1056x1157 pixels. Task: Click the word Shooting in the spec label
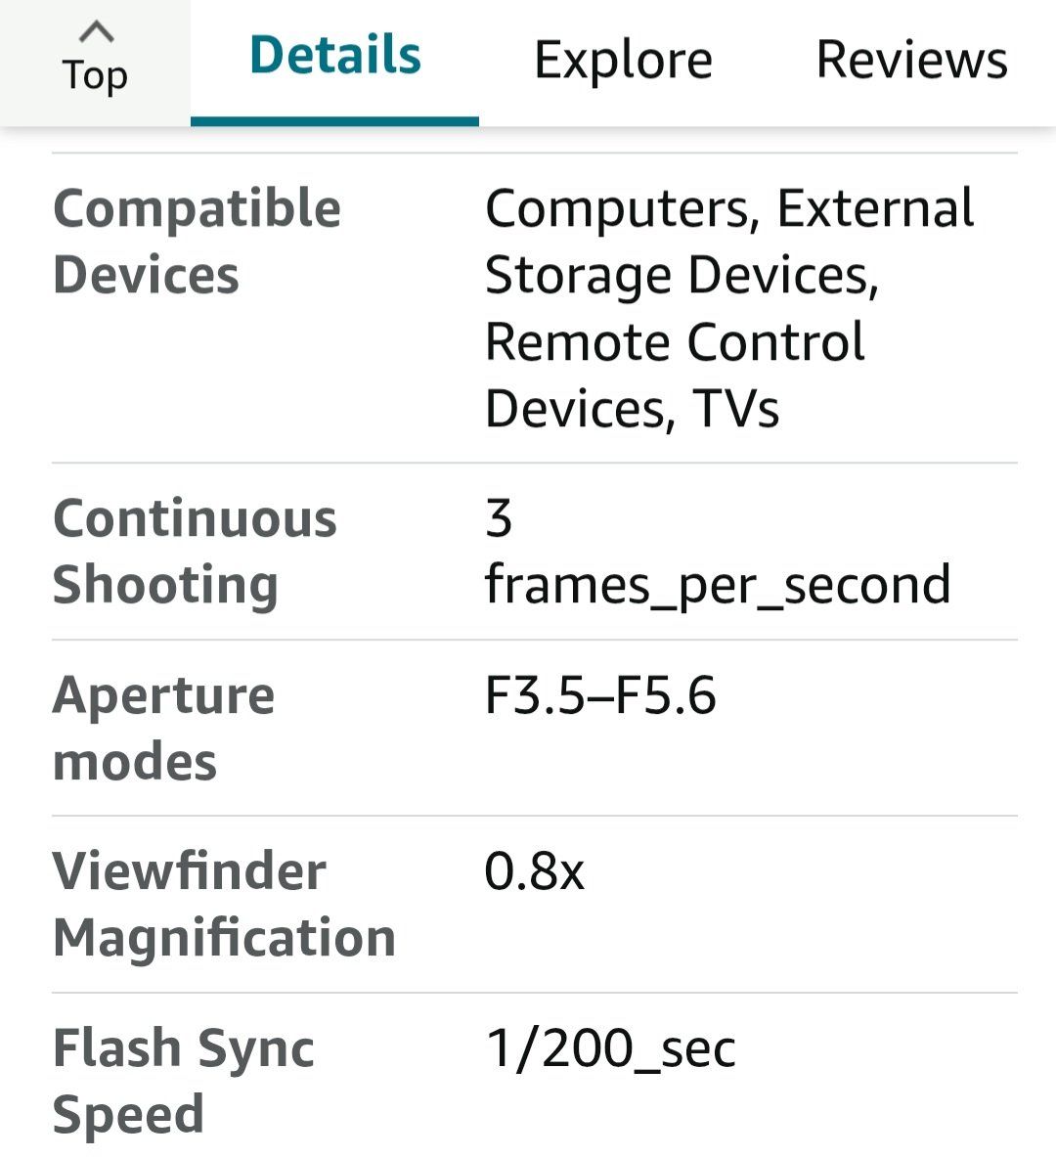tap(165, 586)
